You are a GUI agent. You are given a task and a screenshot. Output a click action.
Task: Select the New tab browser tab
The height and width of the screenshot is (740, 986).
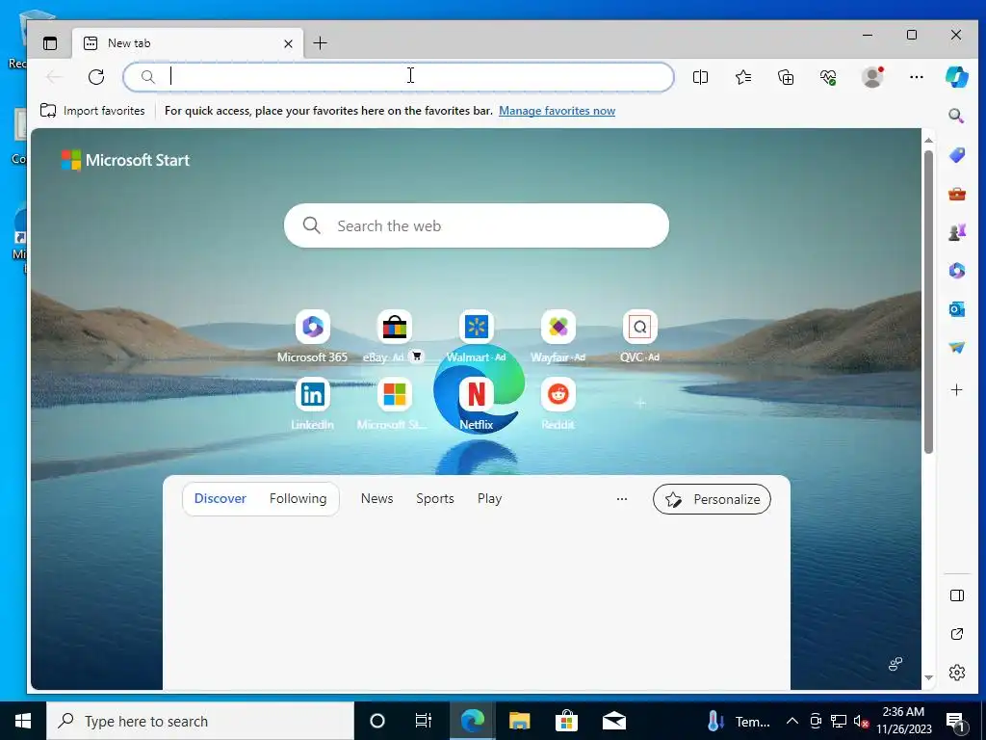point(188,43)
